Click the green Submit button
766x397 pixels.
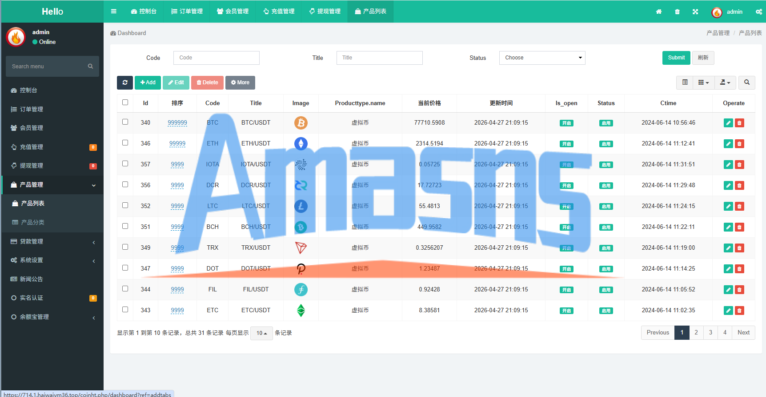[x=676, y=58]
